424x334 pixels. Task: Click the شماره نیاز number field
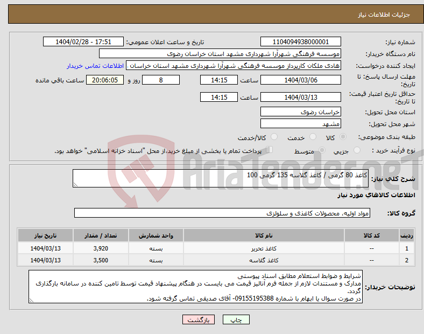(x=300, y=41)
